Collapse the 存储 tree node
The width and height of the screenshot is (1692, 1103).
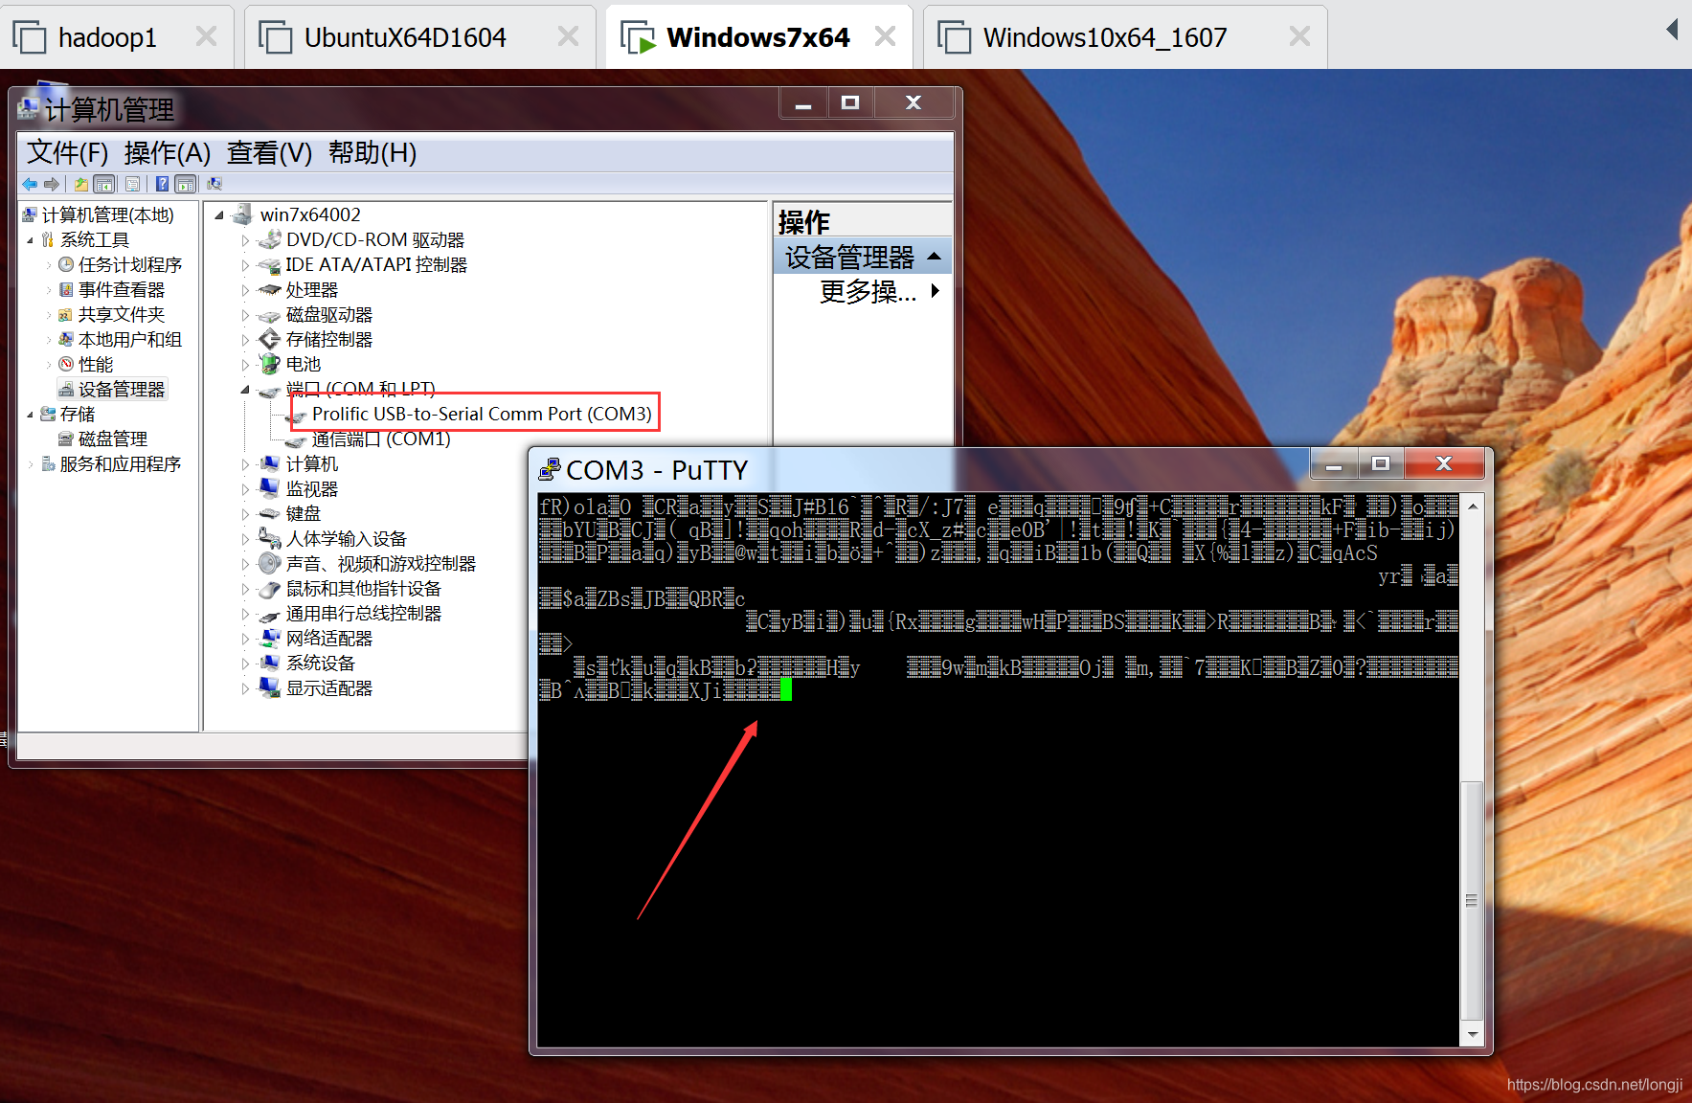tap(30, 415)
